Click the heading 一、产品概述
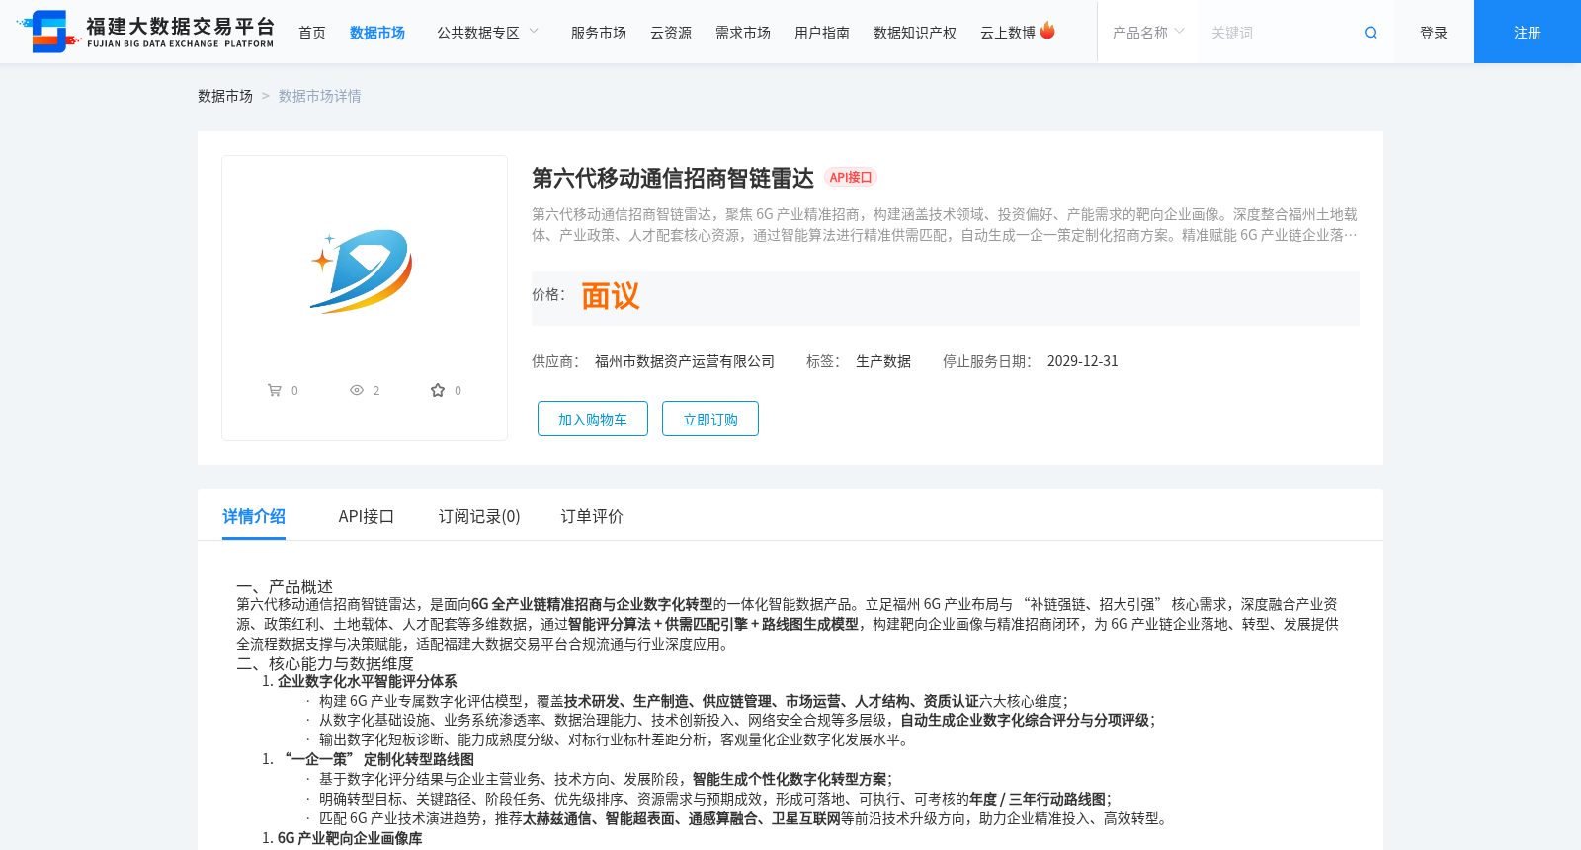 (285, 586)
